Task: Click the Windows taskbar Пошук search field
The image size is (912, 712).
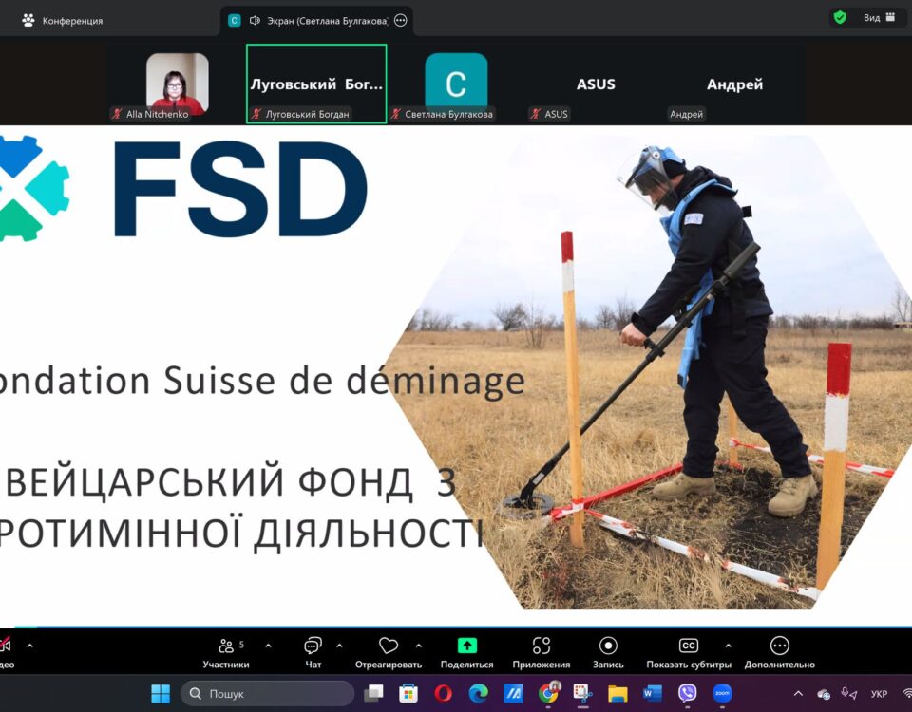Action: (267, 694)
